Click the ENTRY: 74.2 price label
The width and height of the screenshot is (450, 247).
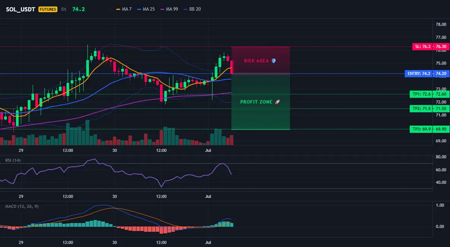(x=418, y=73)
